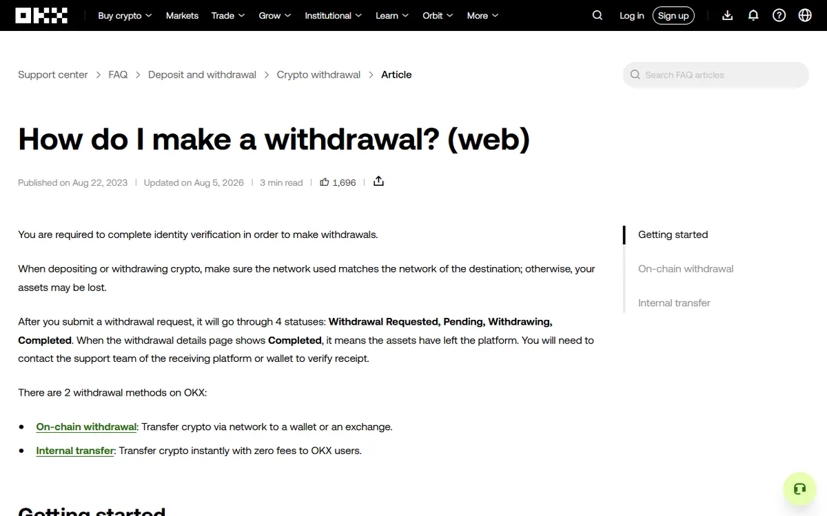Expand the More dropdown

(x=482, y=15)
